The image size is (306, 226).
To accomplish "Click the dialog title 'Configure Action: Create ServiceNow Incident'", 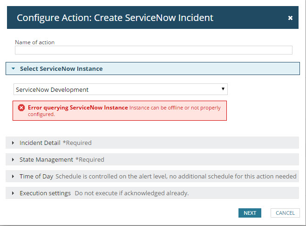I will pos(115,18).
